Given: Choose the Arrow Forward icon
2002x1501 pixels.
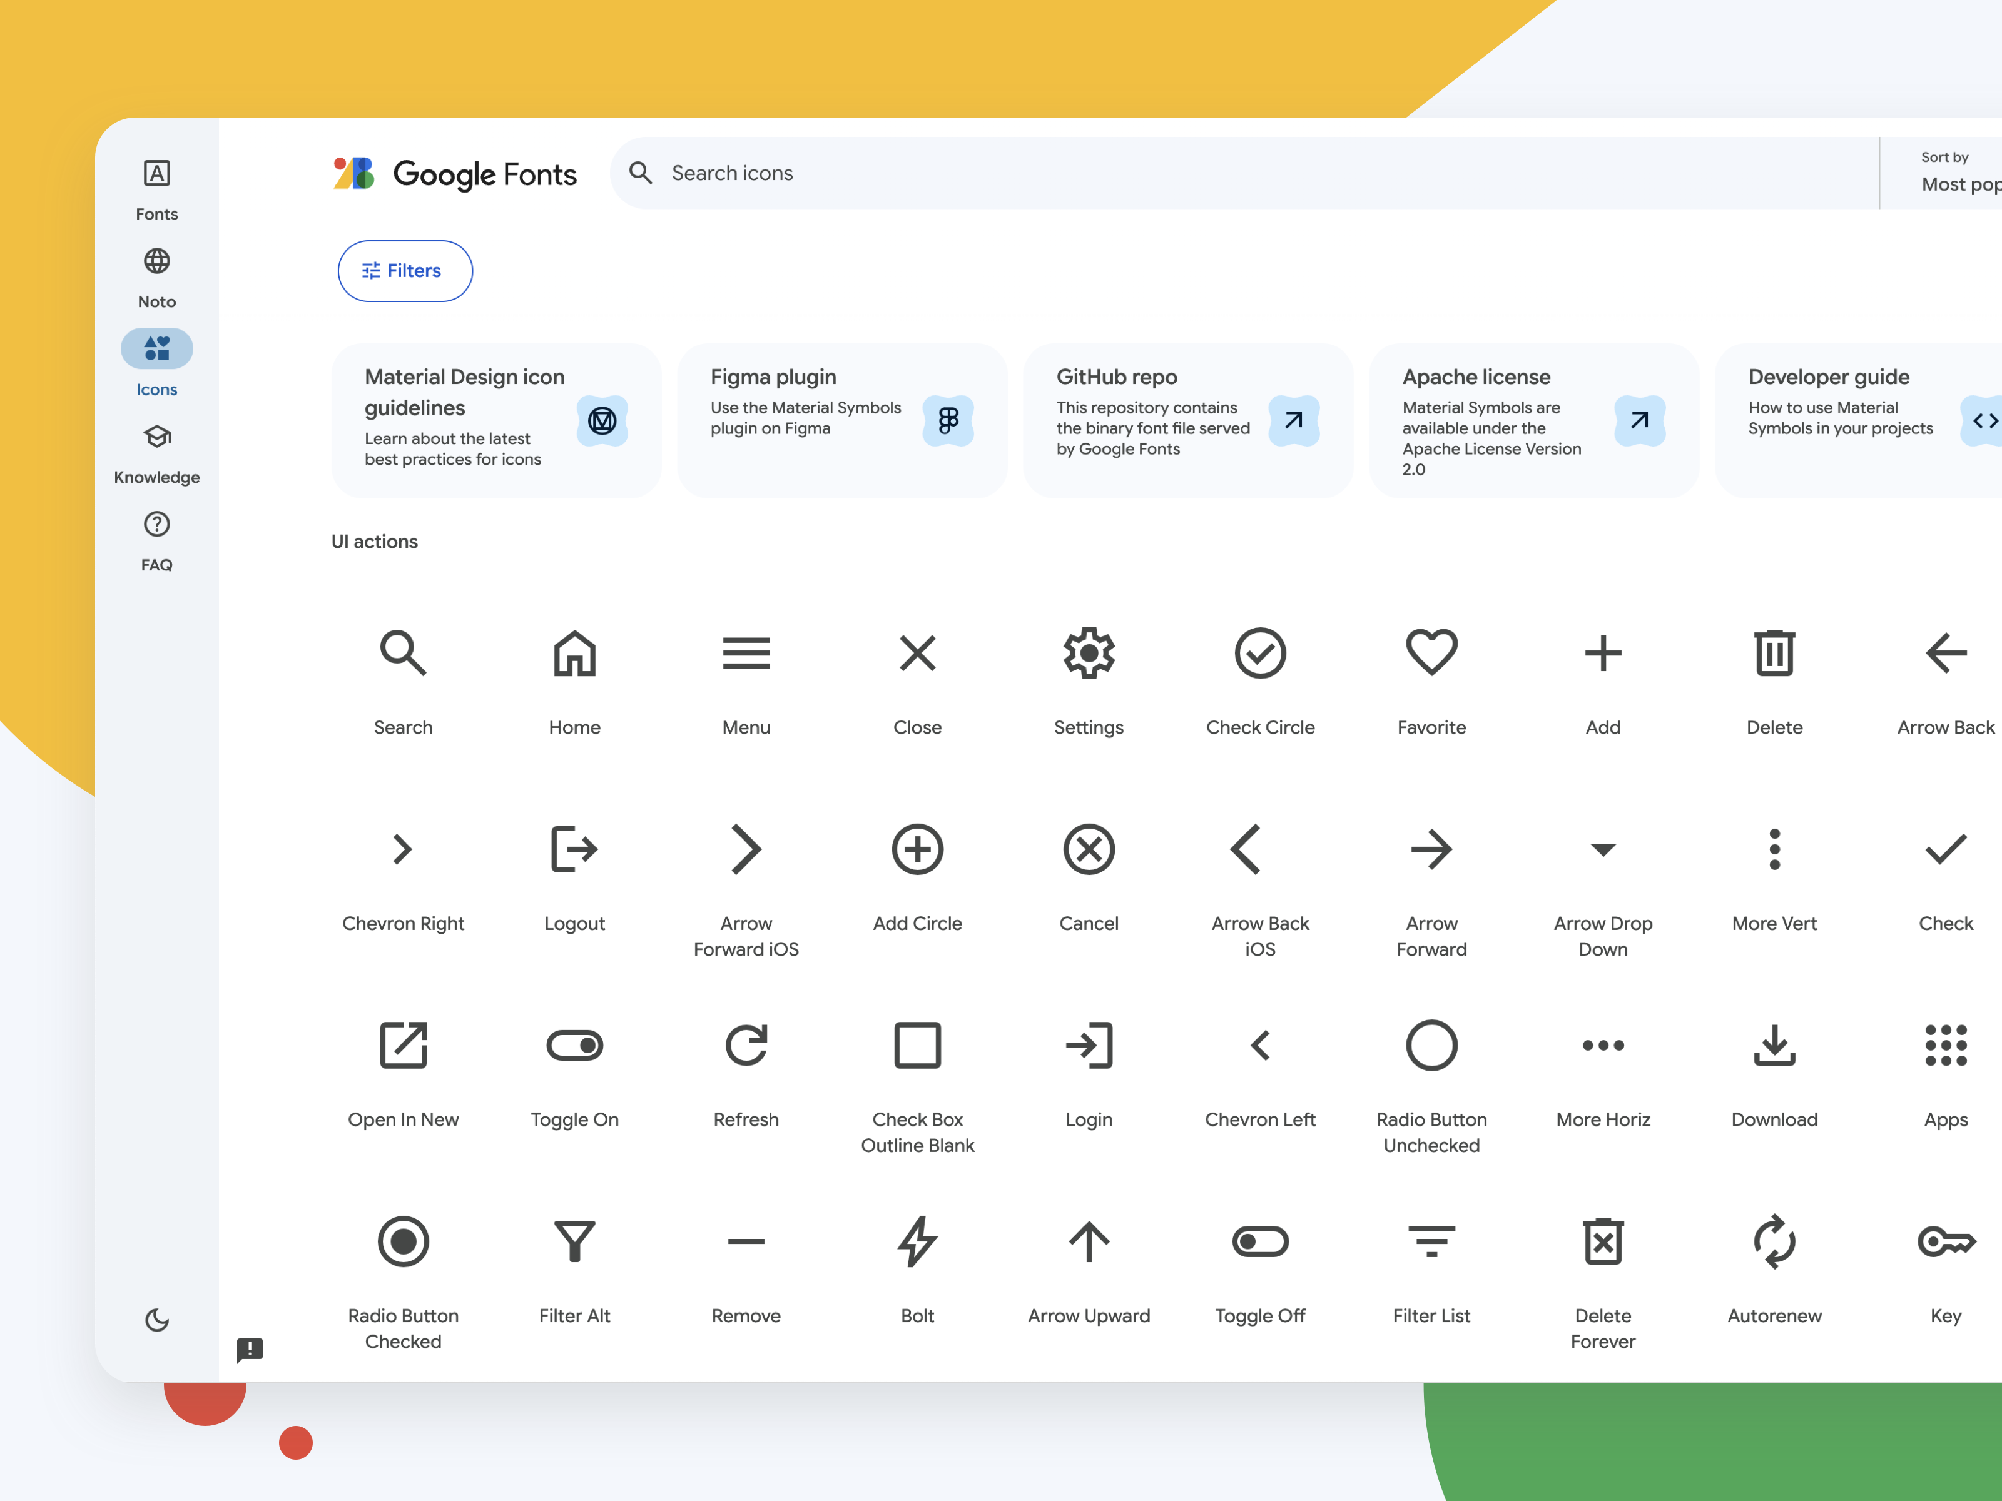Looking at the screenshot, I should (x=1431, y=849).
